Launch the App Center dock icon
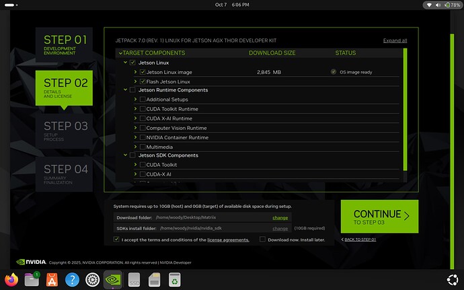The image size is (464, 290). click(52, 280)
